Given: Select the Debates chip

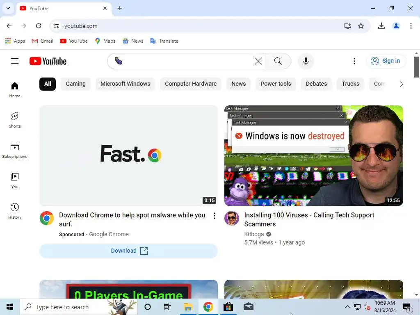Looking at the screenshot, I should pos(316,84).
